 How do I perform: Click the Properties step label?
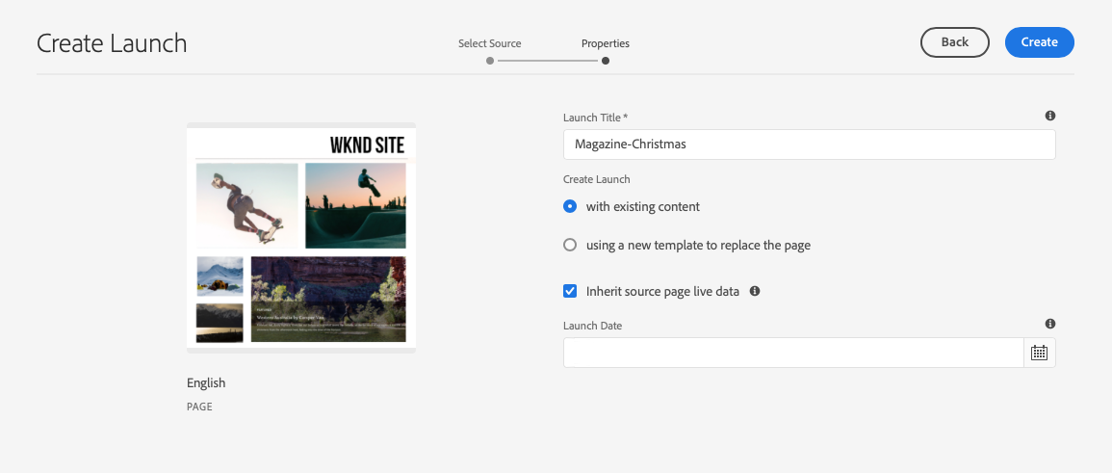pos(605,43)
